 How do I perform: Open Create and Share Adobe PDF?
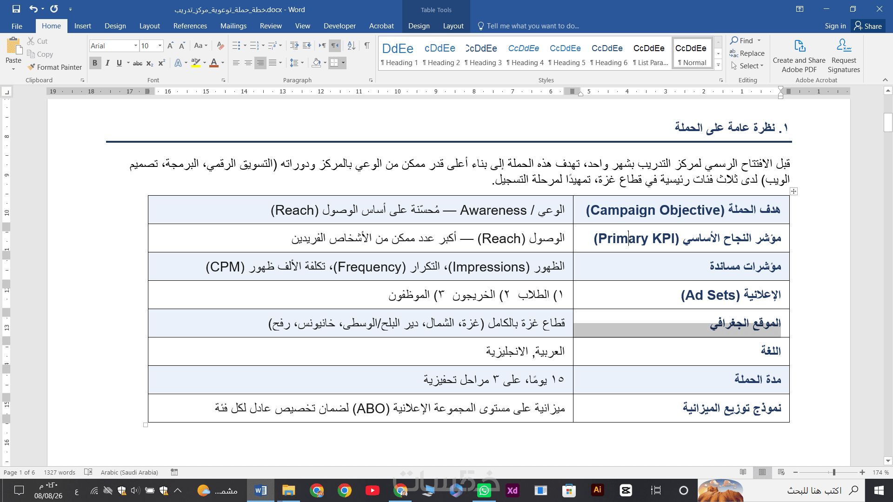pyautogui.click(x=799, y=55)
